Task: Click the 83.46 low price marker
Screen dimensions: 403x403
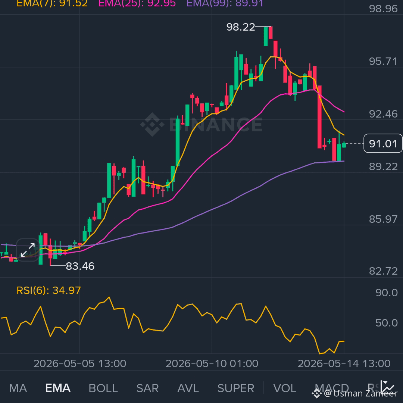Action: (80, 266)
